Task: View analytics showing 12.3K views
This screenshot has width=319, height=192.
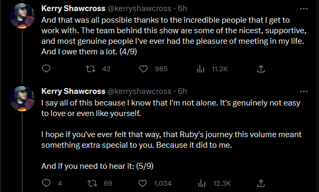Action: (202, 183)
